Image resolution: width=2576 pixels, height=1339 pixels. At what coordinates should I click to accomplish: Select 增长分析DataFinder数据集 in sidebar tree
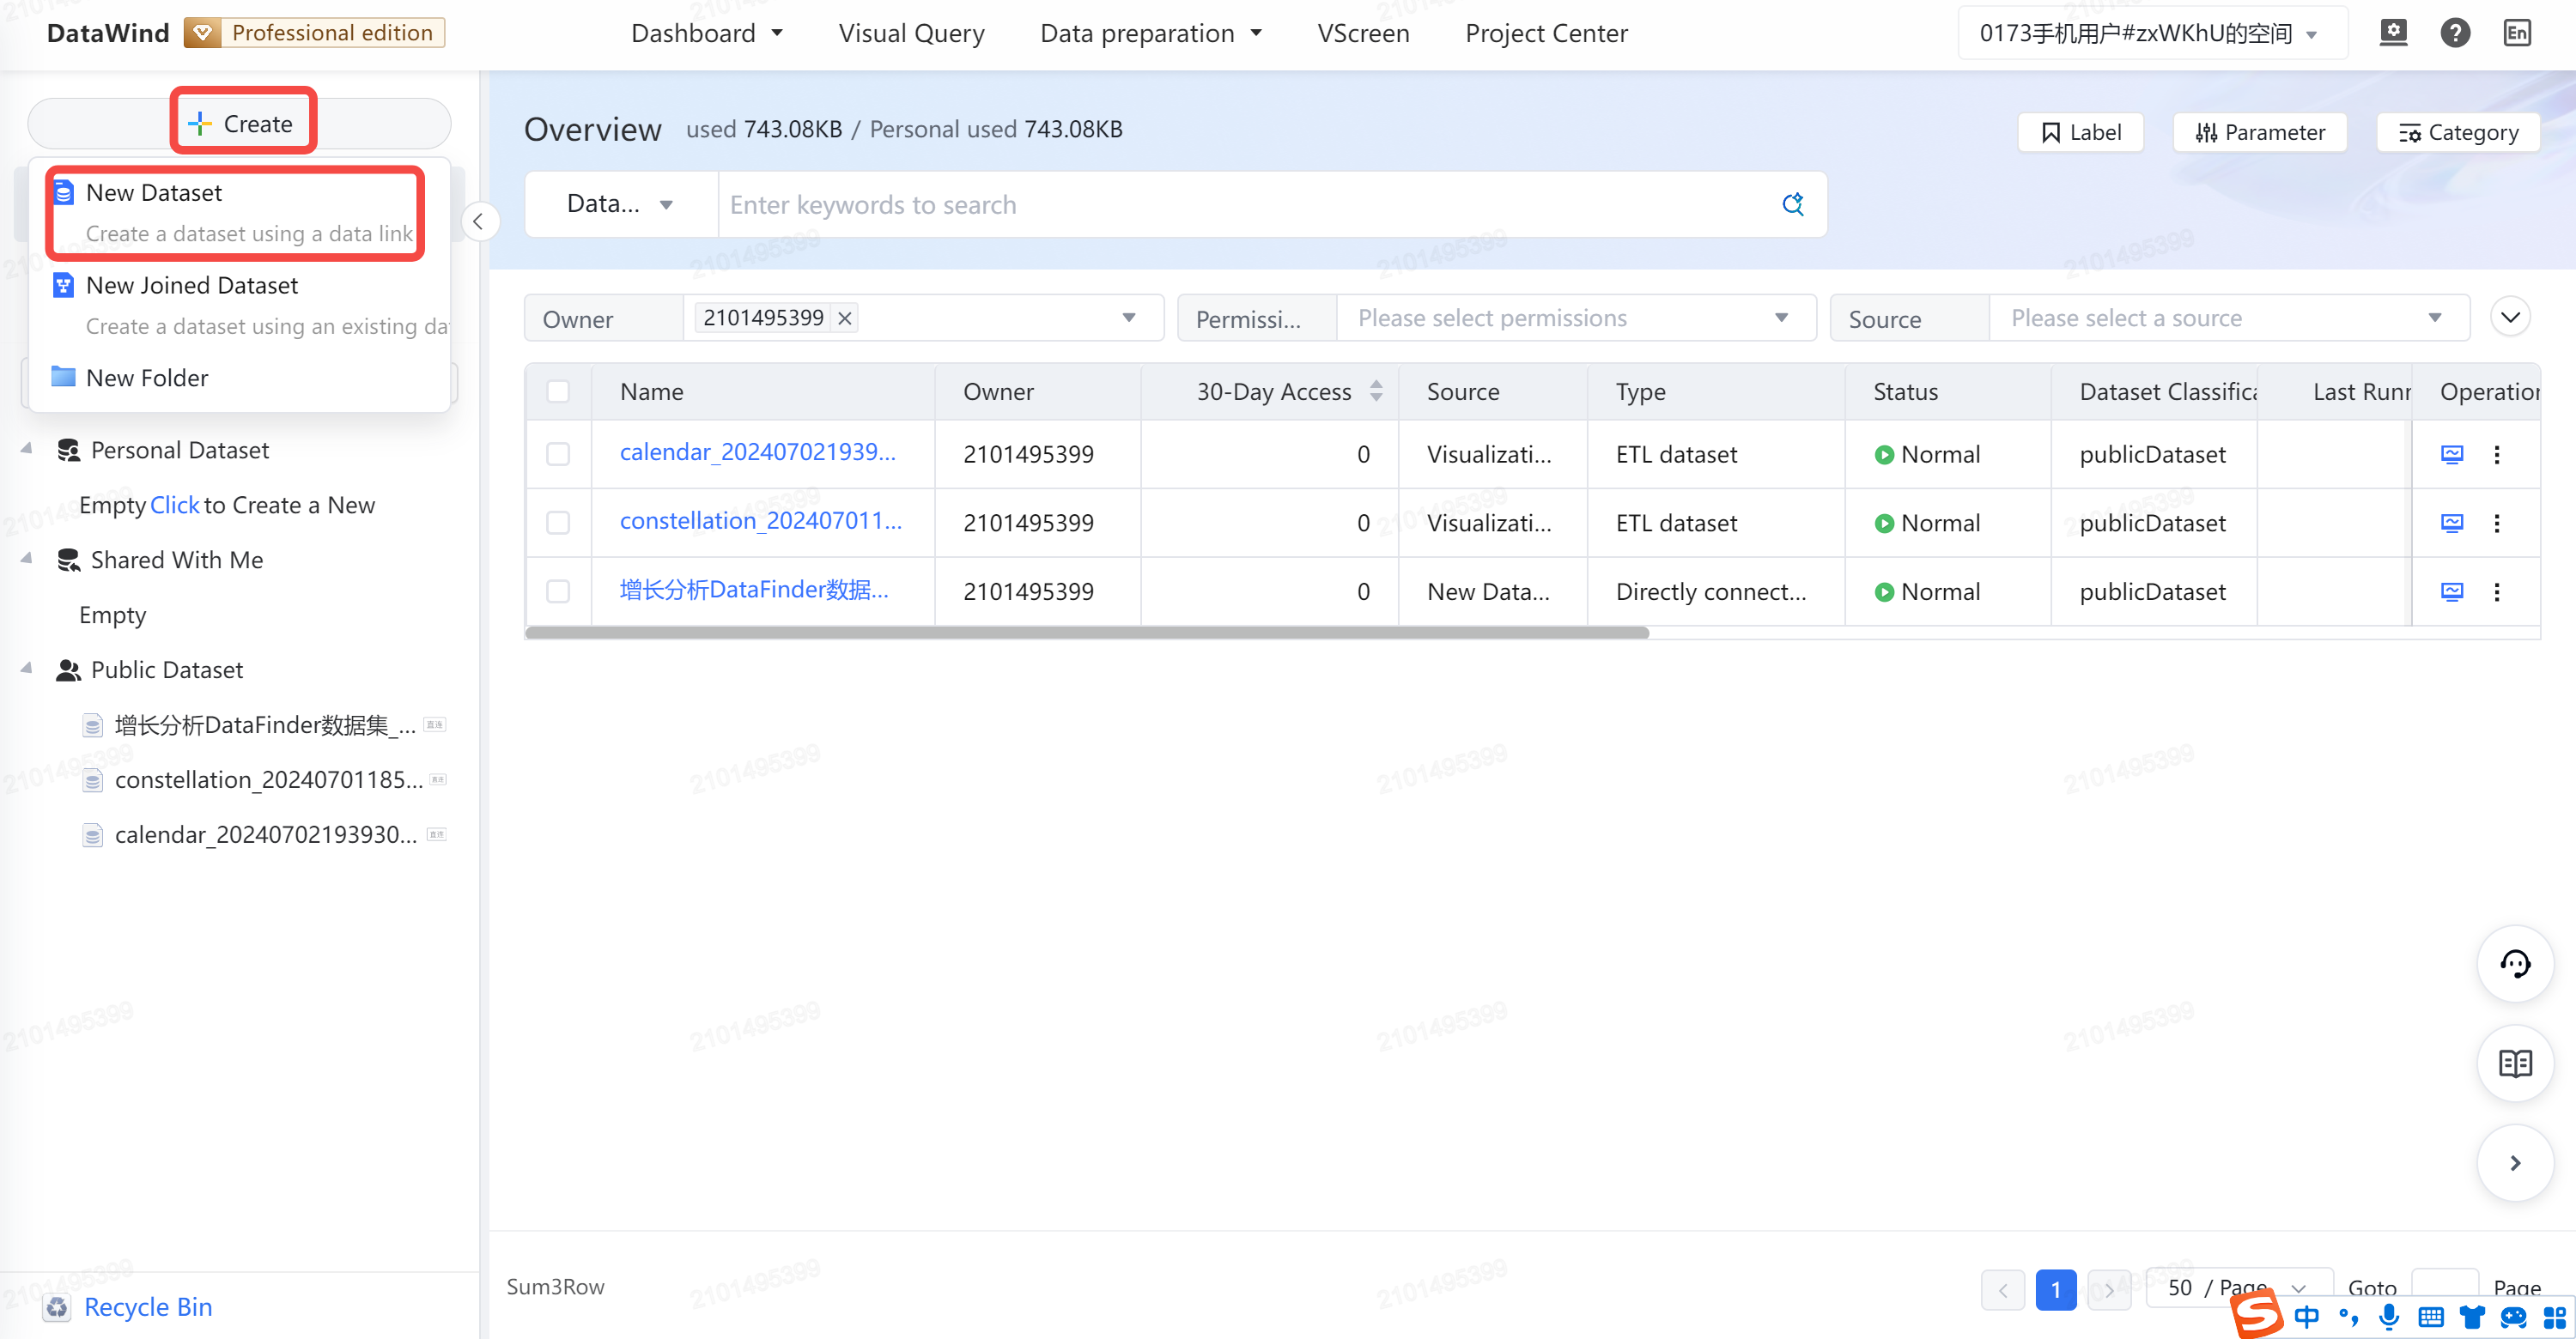click(264, 724)
